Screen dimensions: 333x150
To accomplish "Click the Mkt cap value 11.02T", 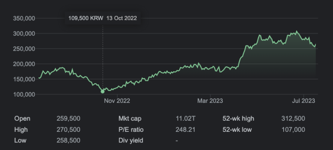I will (185, 119).
